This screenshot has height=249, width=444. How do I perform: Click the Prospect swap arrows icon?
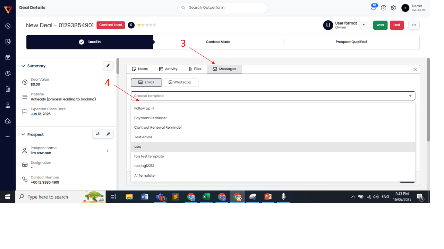tap(98, 134)
